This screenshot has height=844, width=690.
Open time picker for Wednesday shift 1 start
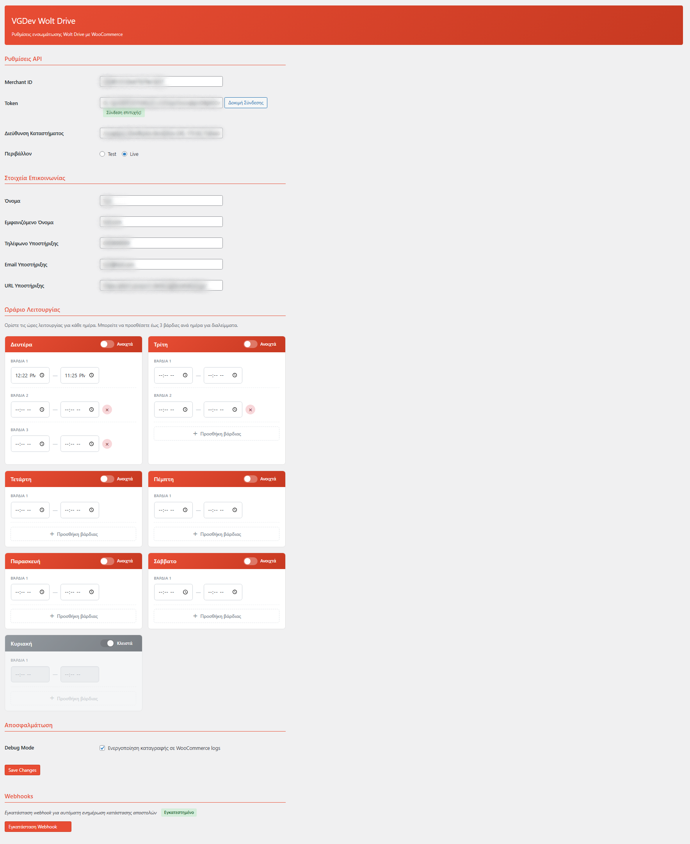click(42, 510)
